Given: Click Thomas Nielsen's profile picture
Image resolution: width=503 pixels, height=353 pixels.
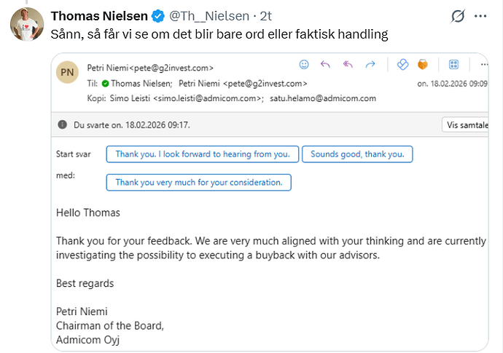Looking at the screenshot, I should pos(26,24).
